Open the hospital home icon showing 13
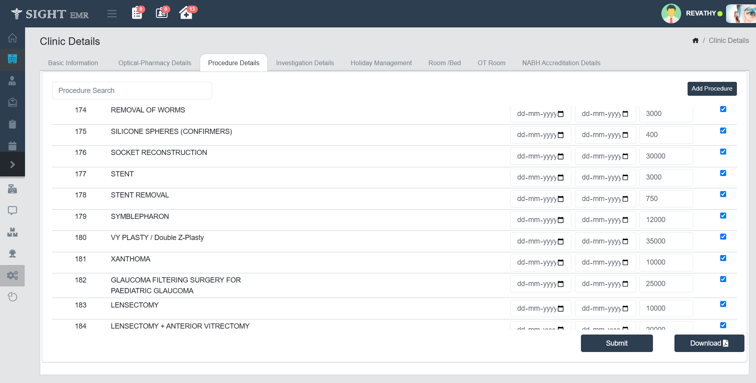 tap(186, 13)
